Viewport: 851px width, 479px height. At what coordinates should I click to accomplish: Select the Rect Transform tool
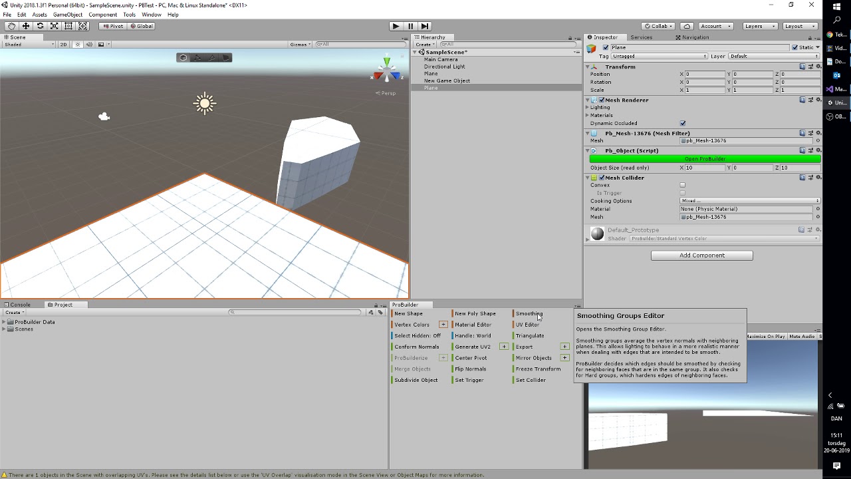coord(68,26)
